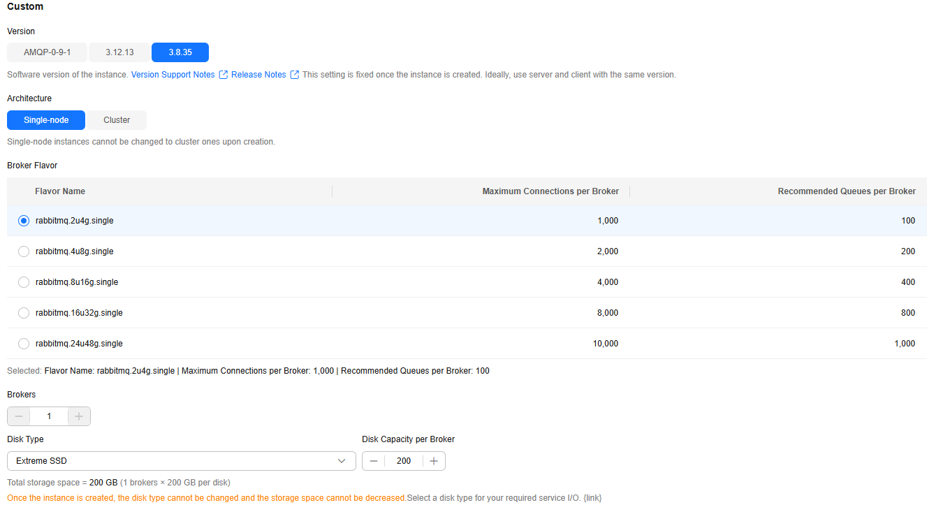The image size is (927, 512).
Task: Choose the rabbitmq.4u8g.single flavor radio button
Action: click(x=24, y=251)
